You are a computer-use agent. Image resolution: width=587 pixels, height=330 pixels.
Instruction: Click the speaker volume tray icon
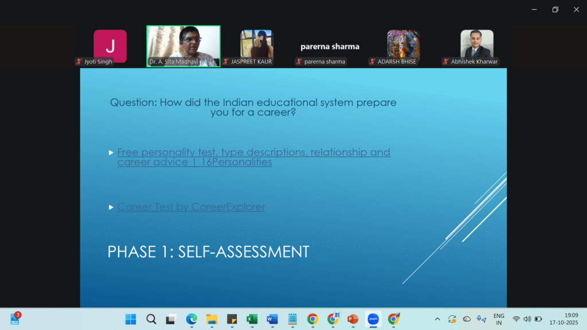(527, 319)
